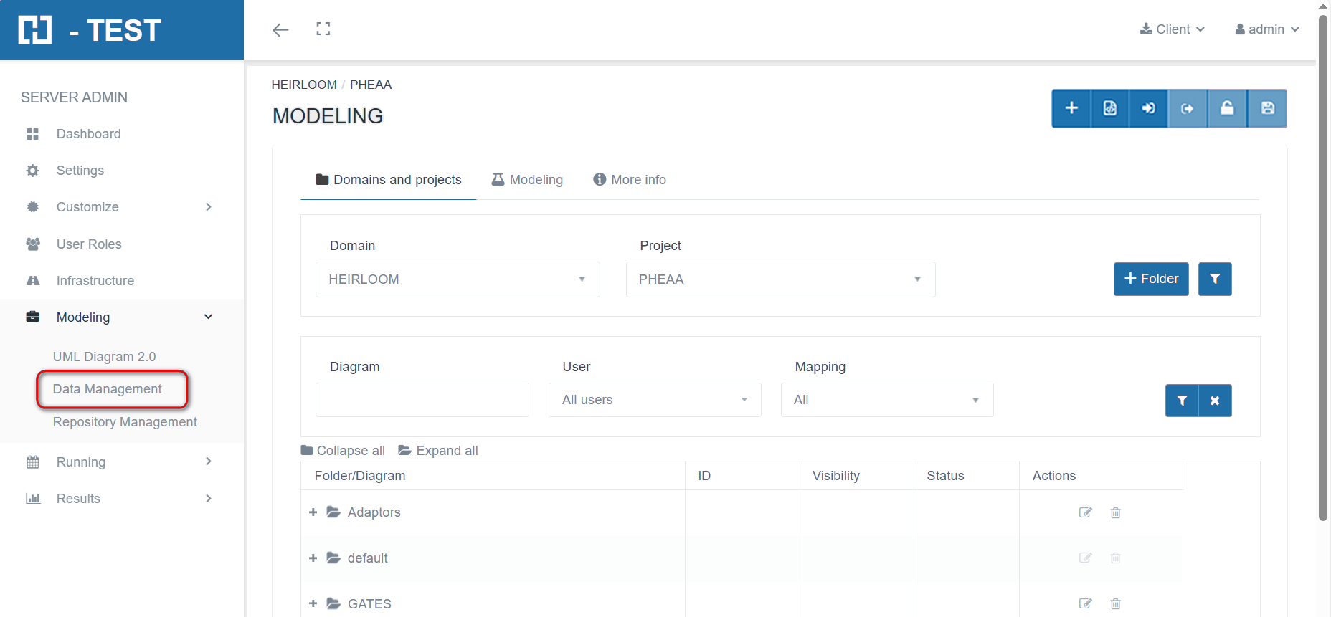Open the Project dropdown showing PHEAA
The width and height of the screenshot is (1331, 617).
tap(780, 279)
